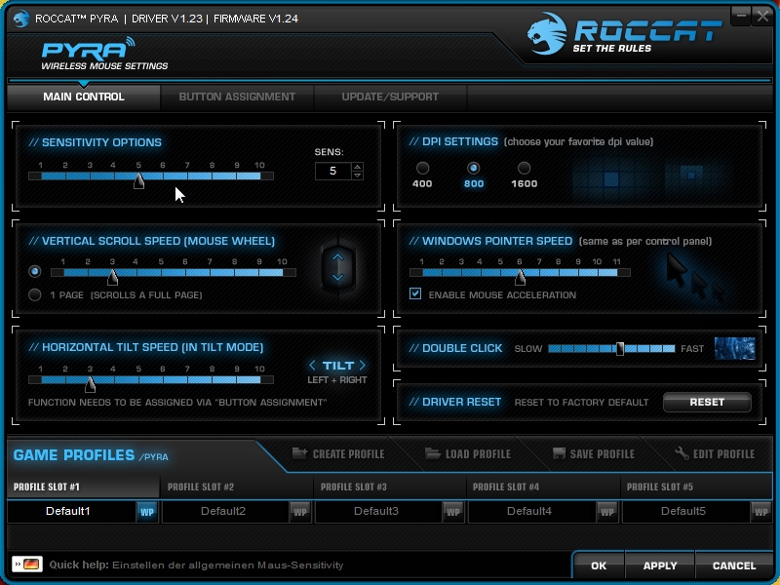Click the Quick help text in status bar
Viewport: 780px width, 585px height.
click(x=197, y=565)
